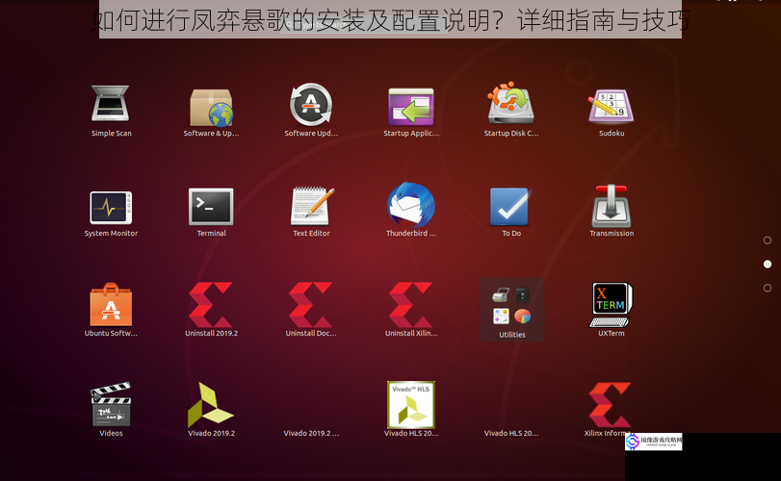Open the Simple Scan app

(111, 104)
